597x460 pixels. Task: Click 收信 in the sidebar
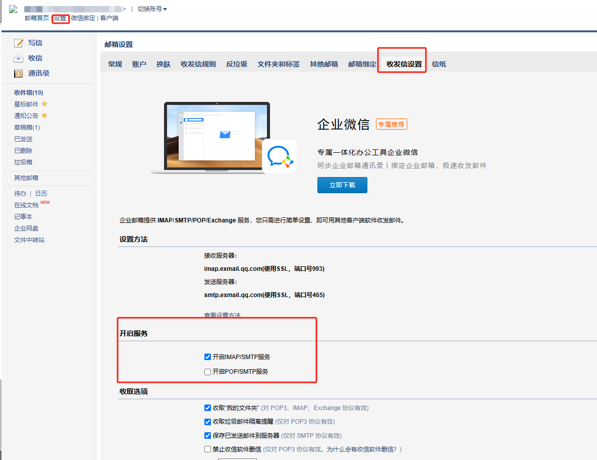click(x=35, y=58)
